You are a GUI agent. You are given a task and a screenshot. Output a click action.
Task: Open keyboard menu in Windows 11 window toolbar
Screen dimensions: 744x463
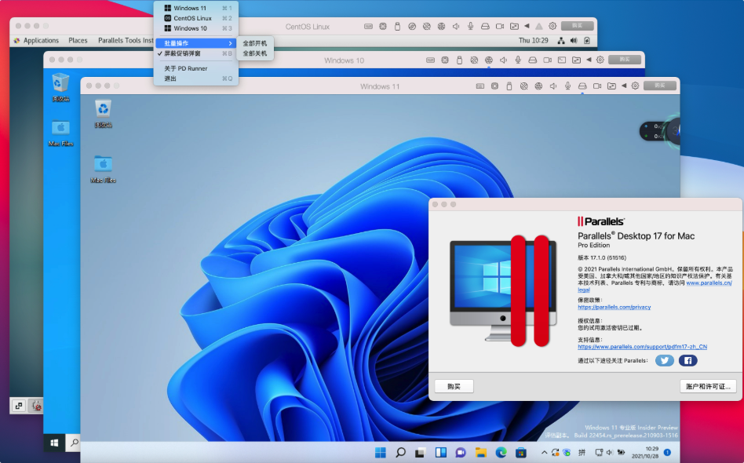480,86
